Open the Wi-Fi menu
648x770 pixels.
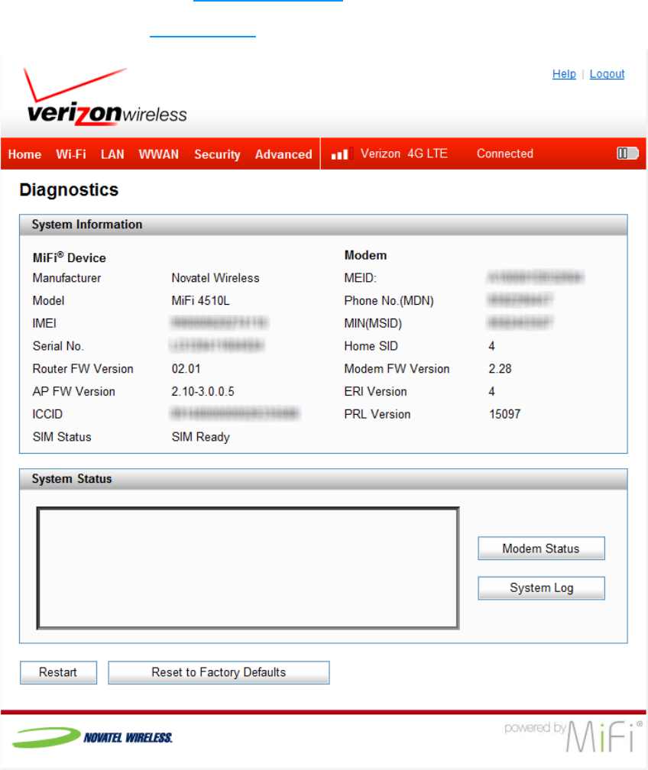coord(71,154)
